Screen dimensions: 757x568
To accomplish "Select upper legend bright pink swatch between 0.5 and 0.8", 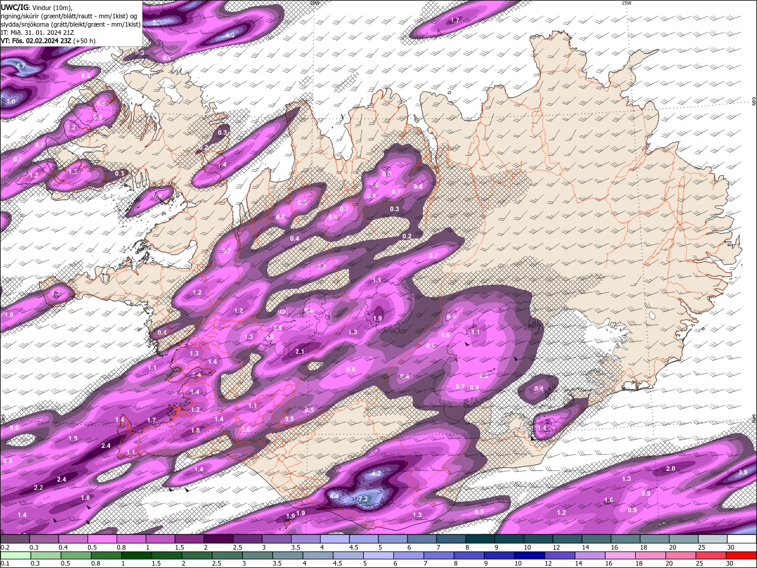I will [x=102, y=539].
